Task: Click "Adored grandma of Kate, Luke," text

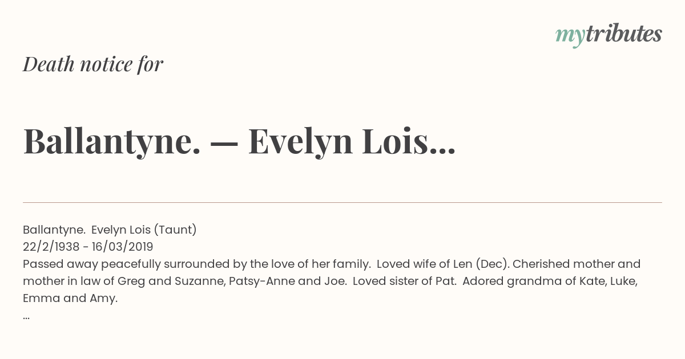Action: [549, 281]
